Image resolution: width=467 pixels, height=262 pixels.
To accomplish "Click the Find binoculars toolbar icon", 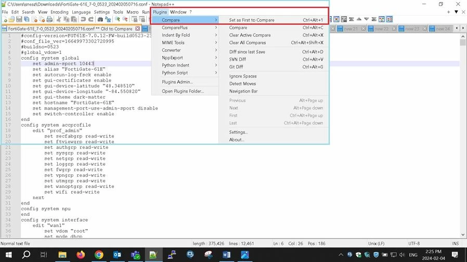I will coord(100,20).
